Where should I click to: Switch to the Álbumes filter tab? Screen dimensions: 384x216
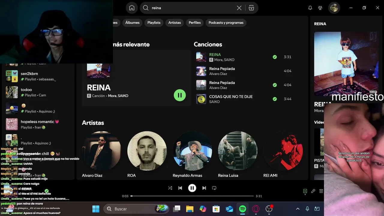point(132,23)
